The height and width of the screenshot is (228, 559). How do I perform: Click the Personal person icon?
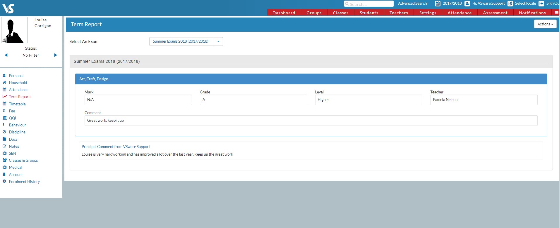(x=4, y=75)
